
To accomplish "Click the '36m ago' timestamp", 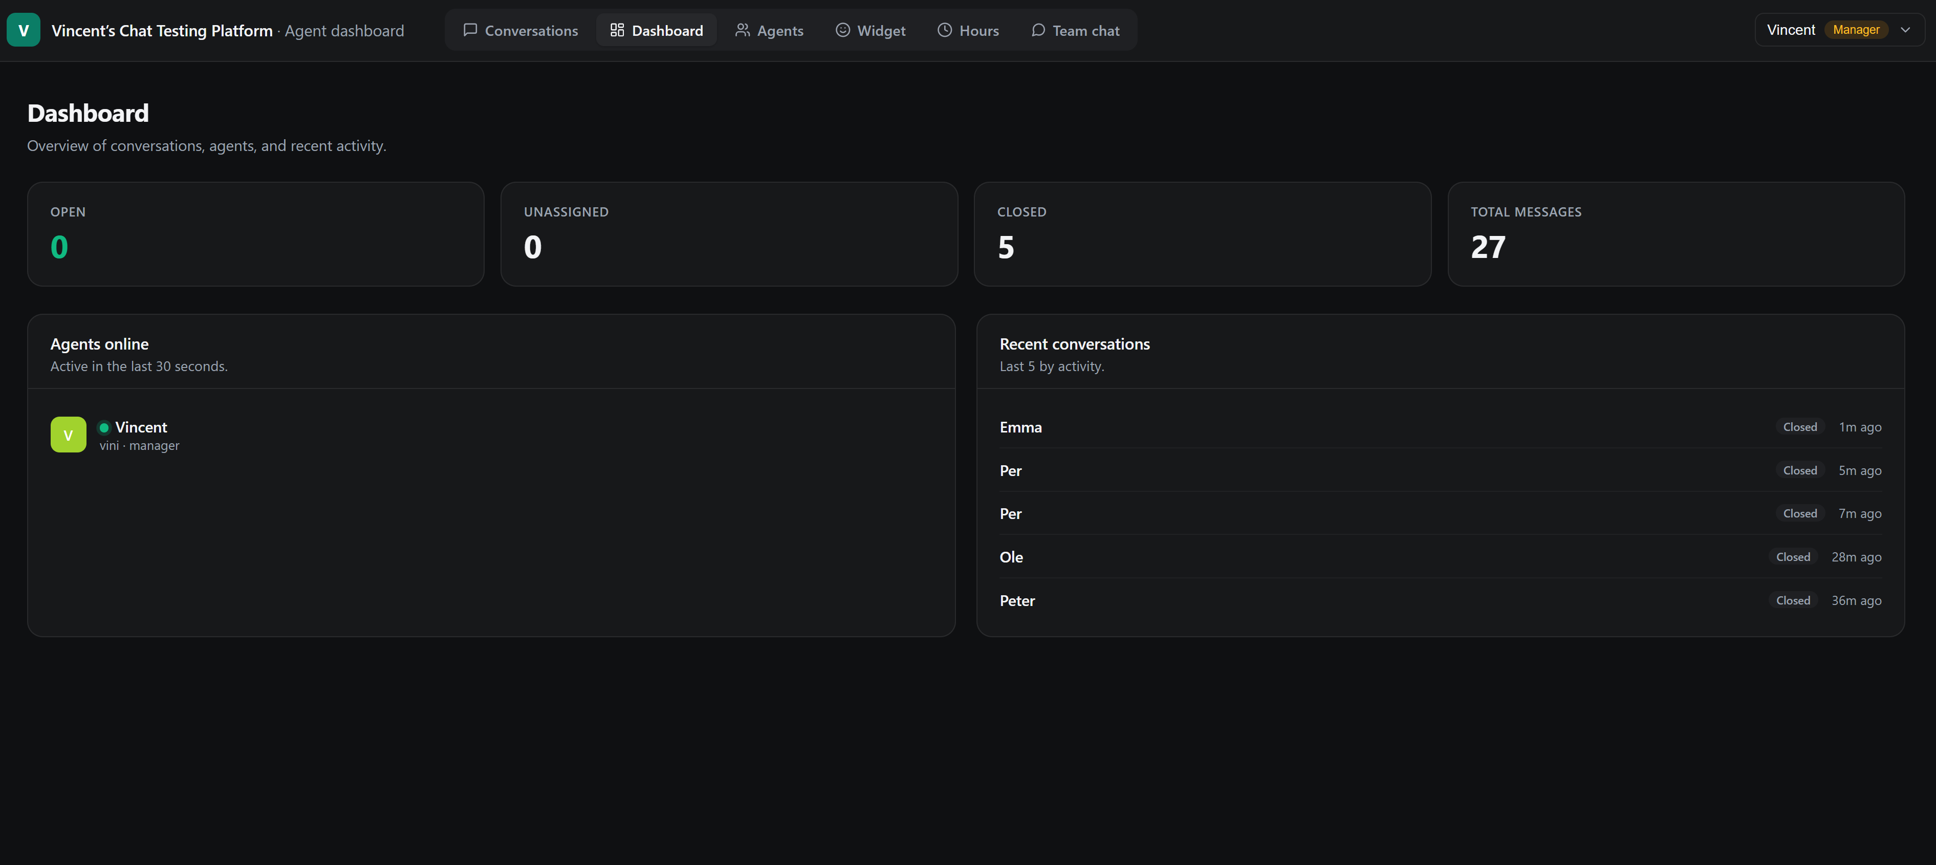I will (1856, 600).
